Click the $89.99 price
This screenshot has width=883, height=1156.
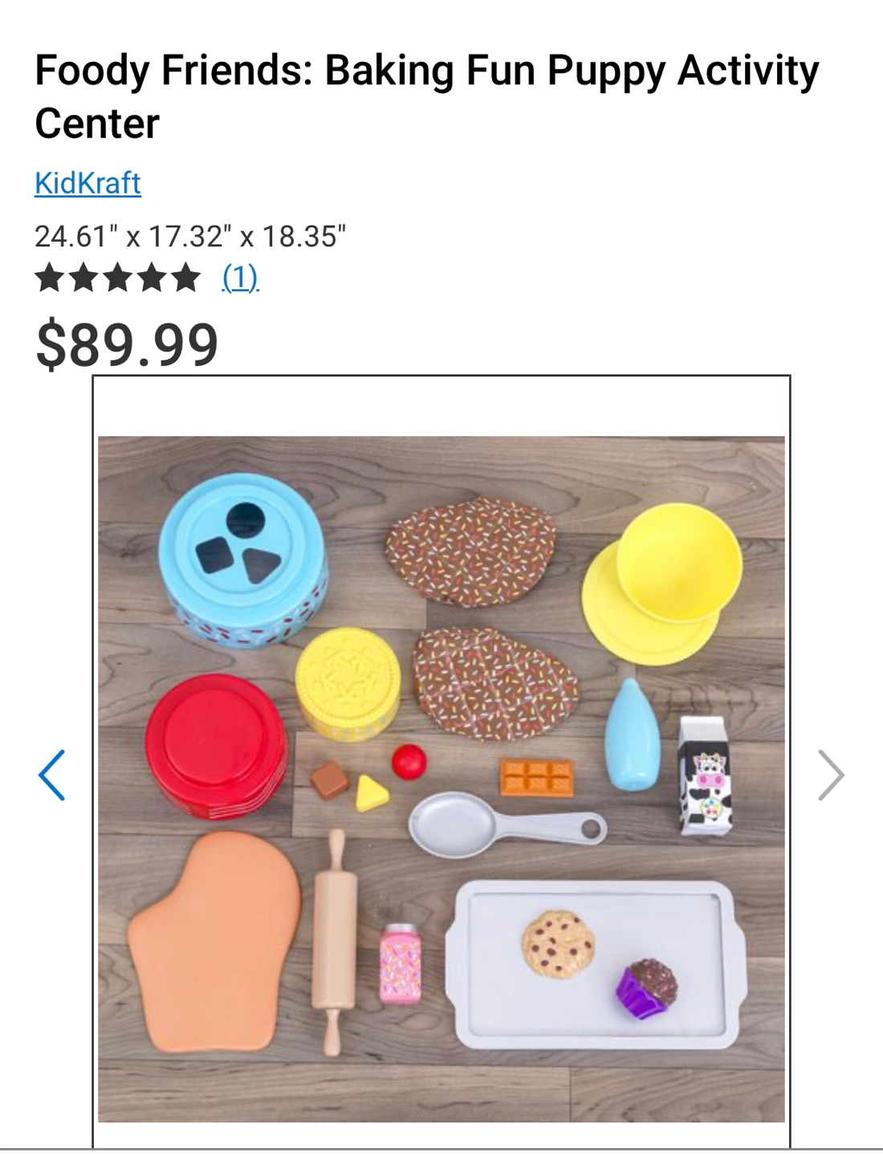(127, 344)
